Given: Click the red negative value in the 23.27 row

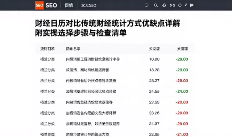Looking at the screenshot, I should [x=182, y=81].
